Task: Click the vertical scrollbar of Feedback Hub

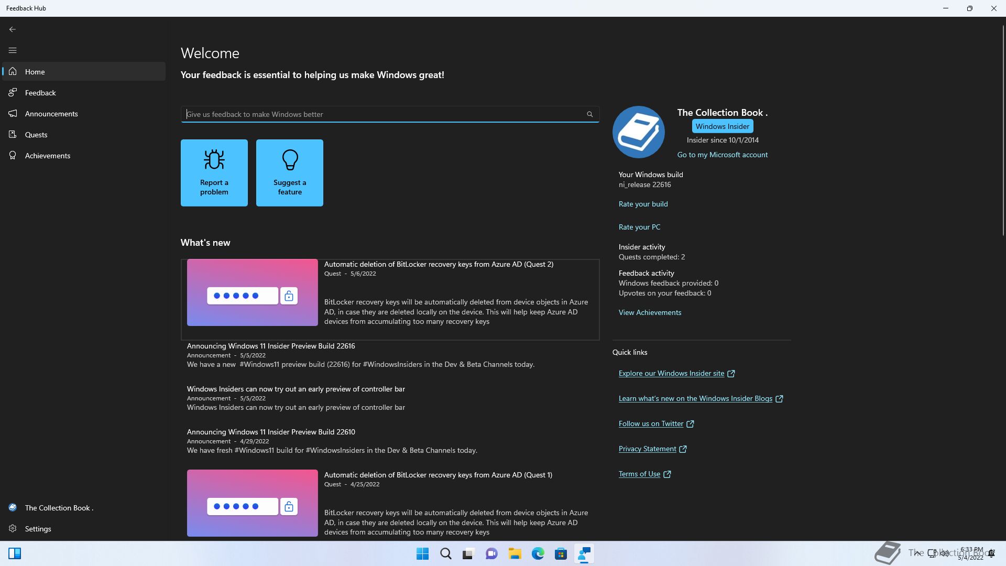Action: [1003, 129]
